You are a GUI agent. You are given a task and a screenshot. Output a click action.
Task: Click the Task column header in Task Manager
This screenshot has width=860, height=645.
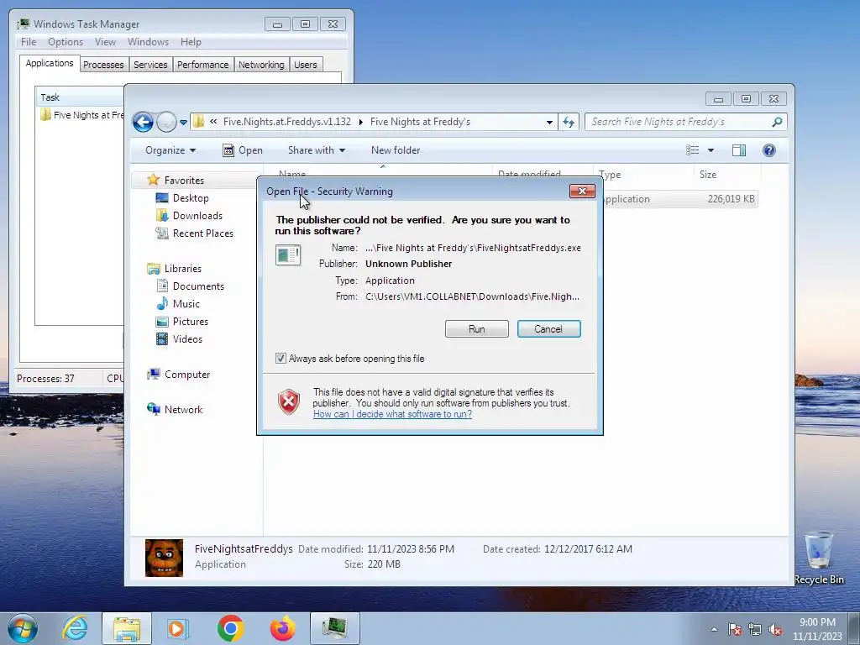80,97
